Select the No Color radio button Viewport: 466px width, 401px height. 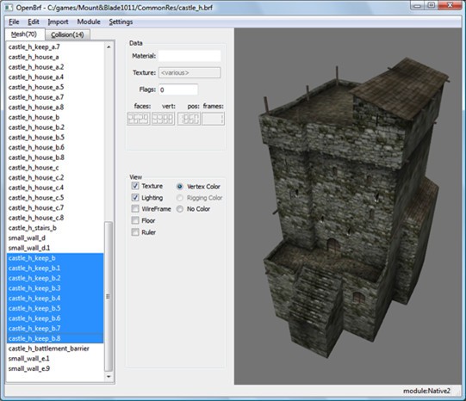pyautogui.click(x=180, y=209)
